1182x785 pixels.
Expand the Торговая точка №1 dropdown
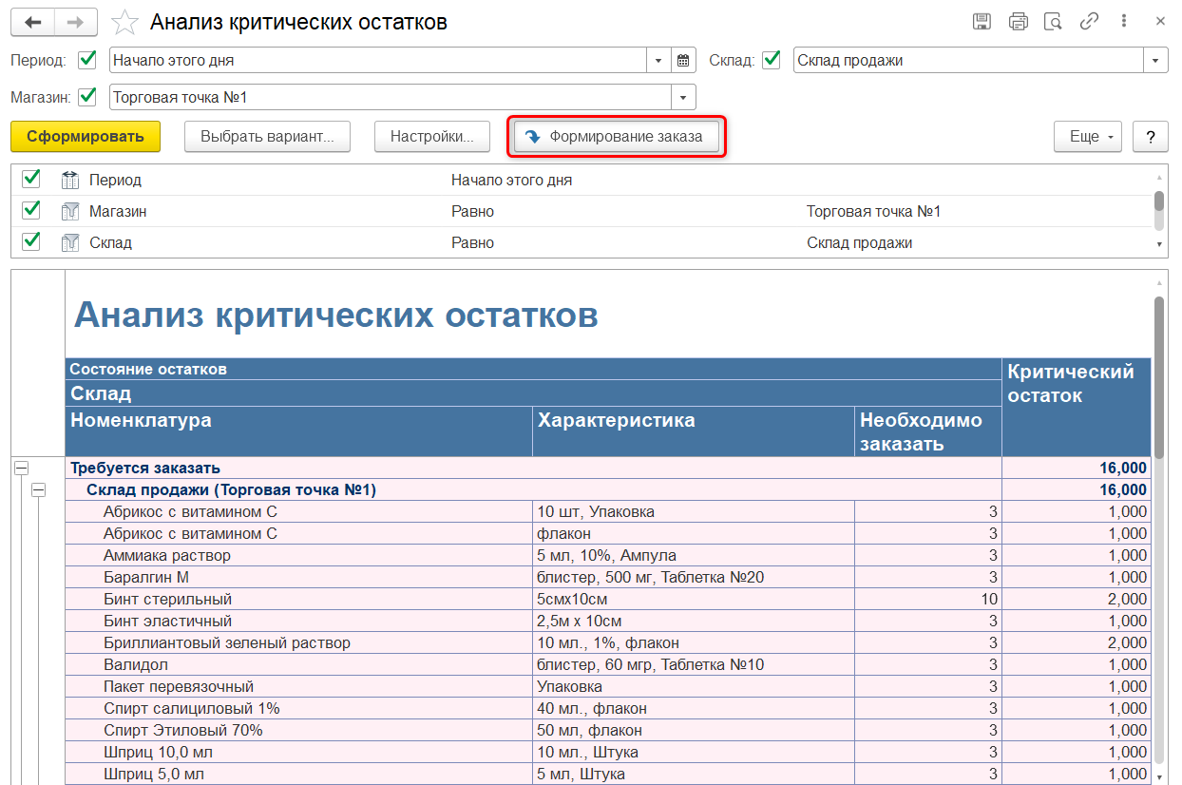click(683, 97)
